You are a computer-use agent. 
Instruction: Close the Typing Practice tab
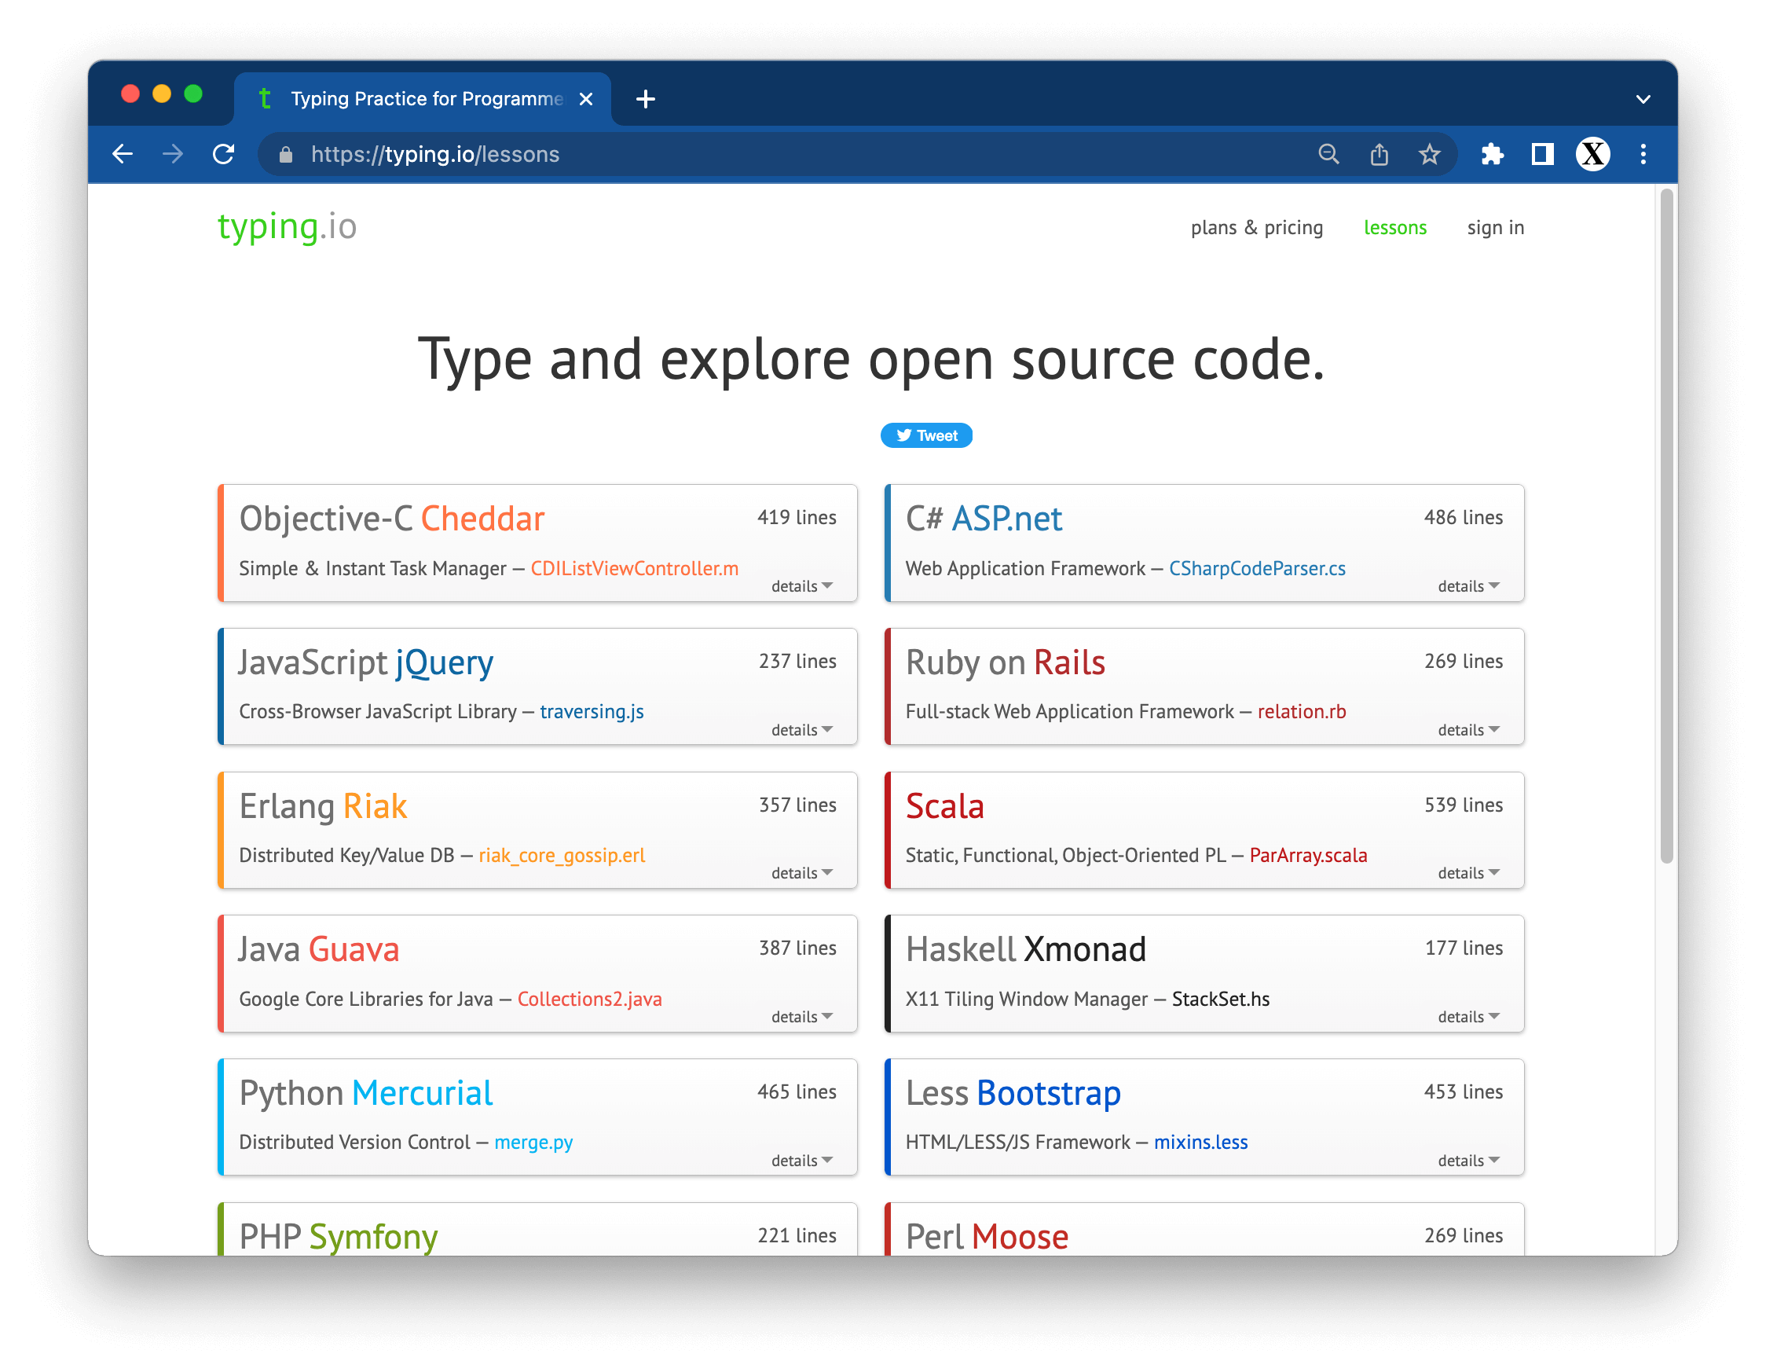[x=586, y=99]
